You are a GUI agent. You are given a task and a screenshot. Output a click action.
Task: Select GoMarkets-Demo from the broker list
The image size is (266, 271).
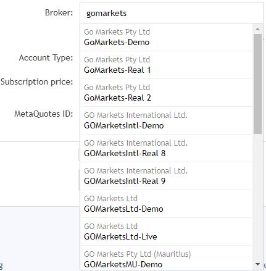pos(166,37)
